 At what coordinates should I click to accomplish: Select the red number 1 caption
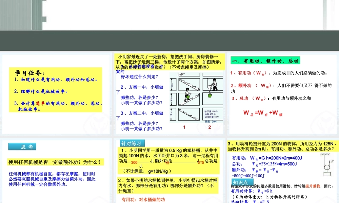coord(184,127)
